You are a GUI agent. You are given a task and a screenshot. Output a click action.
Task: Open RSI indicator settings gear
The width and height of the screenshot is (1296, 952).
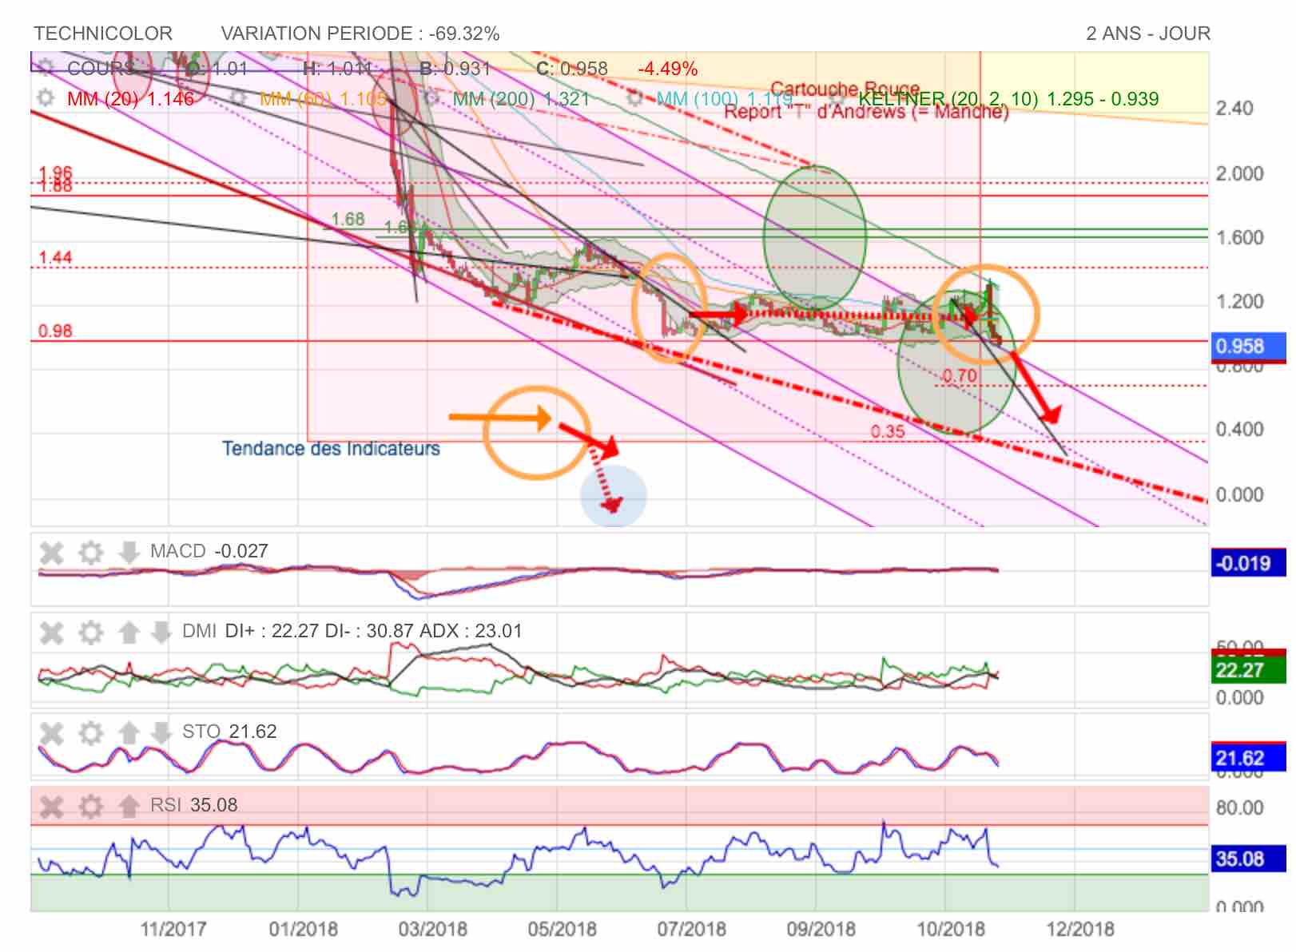tap(90, 806)
